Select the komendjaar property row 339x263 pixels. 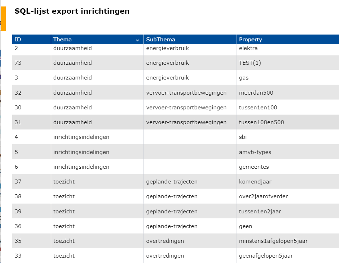coord(176,181)
